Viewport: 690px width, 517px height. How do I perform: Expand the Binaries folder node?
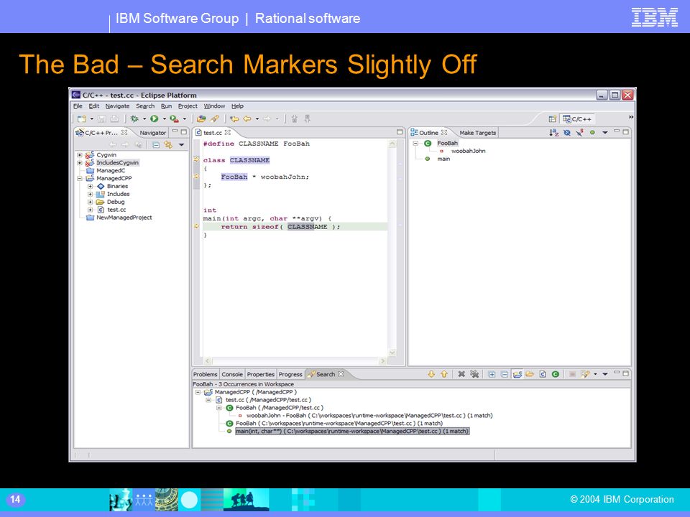pos(91,187)
